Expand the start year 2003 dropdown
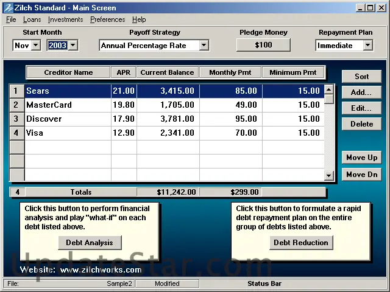 click(x=73, y=45)
